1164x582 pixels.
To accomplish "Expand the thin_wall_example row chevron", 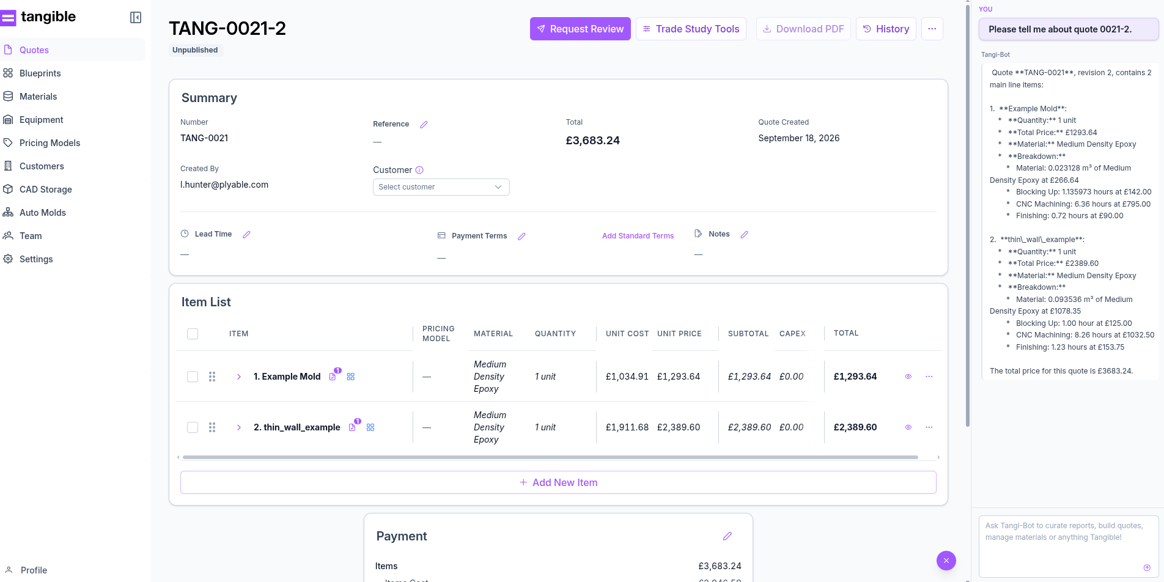I will [239, 427].
